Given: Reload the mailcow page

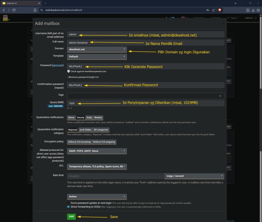Looking at the screenshot, I should pos(14,10).
